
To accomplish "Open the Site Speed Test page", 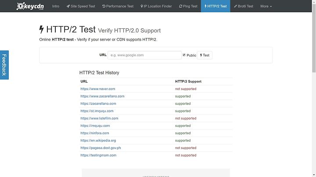I will pyautogui.click(x=81, y=6).
